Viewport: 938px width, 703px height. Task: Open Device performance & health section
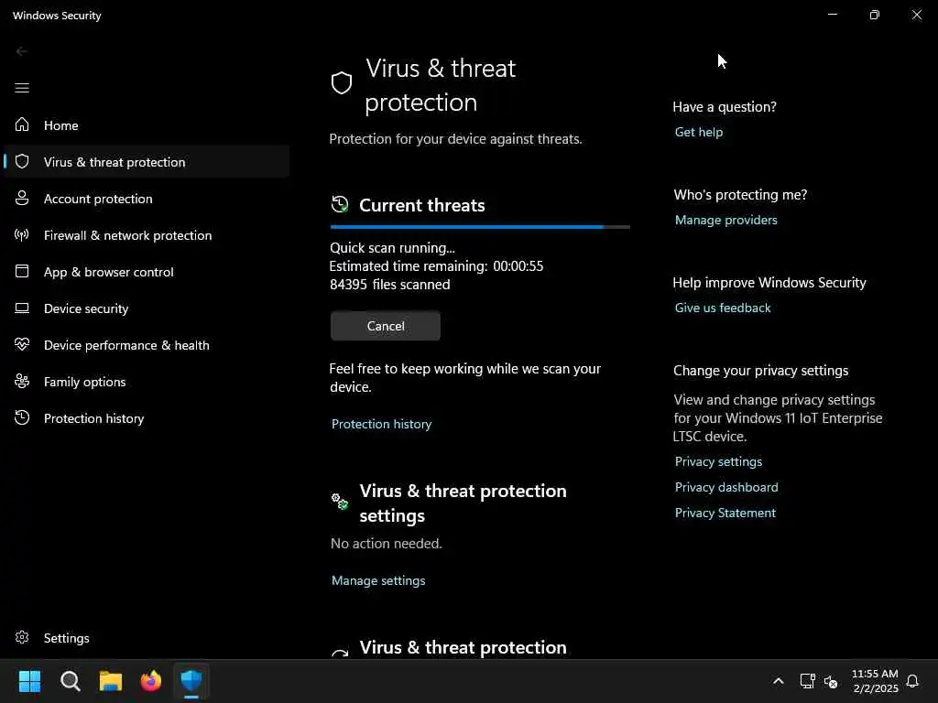pyautogui.click(x=147, y=345)
